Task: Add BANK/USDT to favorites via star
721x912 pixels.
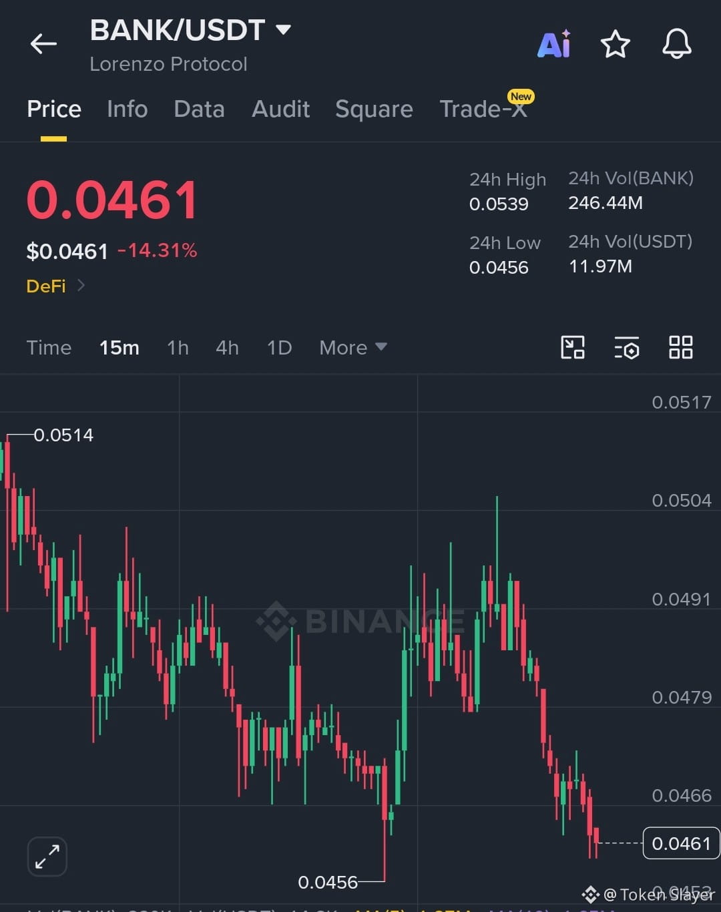Action: click(x=615, y=44)
